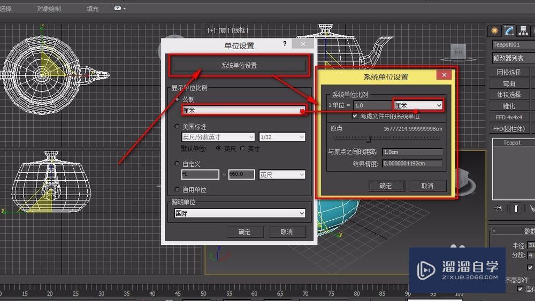Apply the 锥化 modifier button

pos(509,106)
